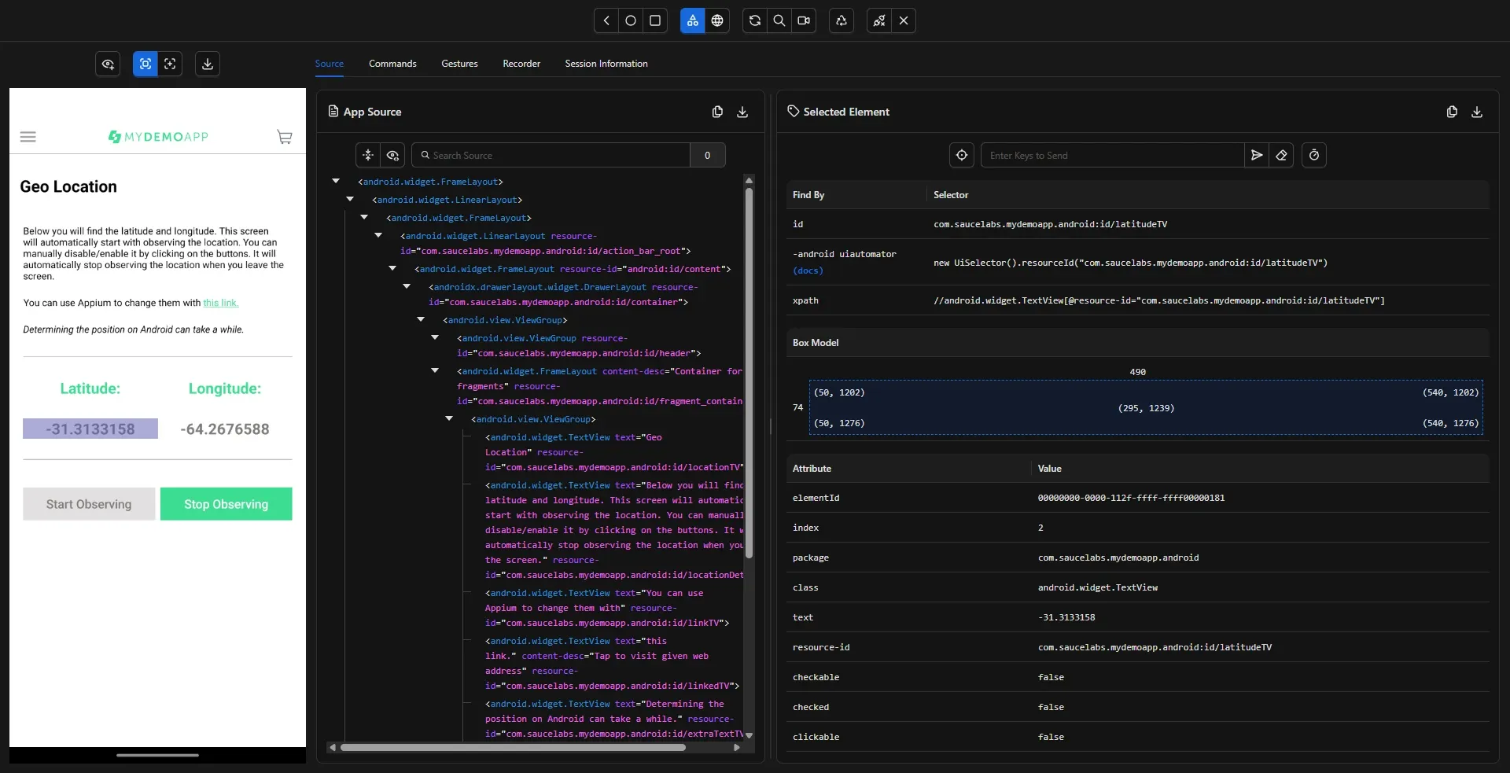
Task: Switch to Web/Hybrid globe mode
Action: click(717, 20)
